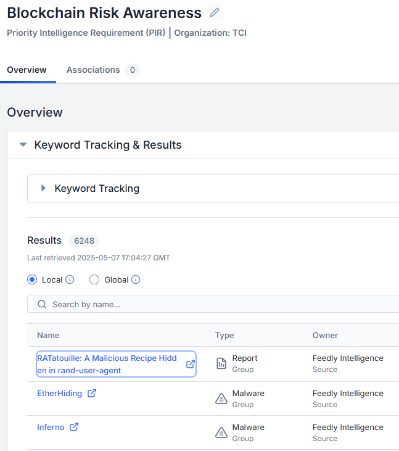Click the Priority Intelligence Requirement (PIR) label
This screenshot has width=399, height=451.
point(86,33)
